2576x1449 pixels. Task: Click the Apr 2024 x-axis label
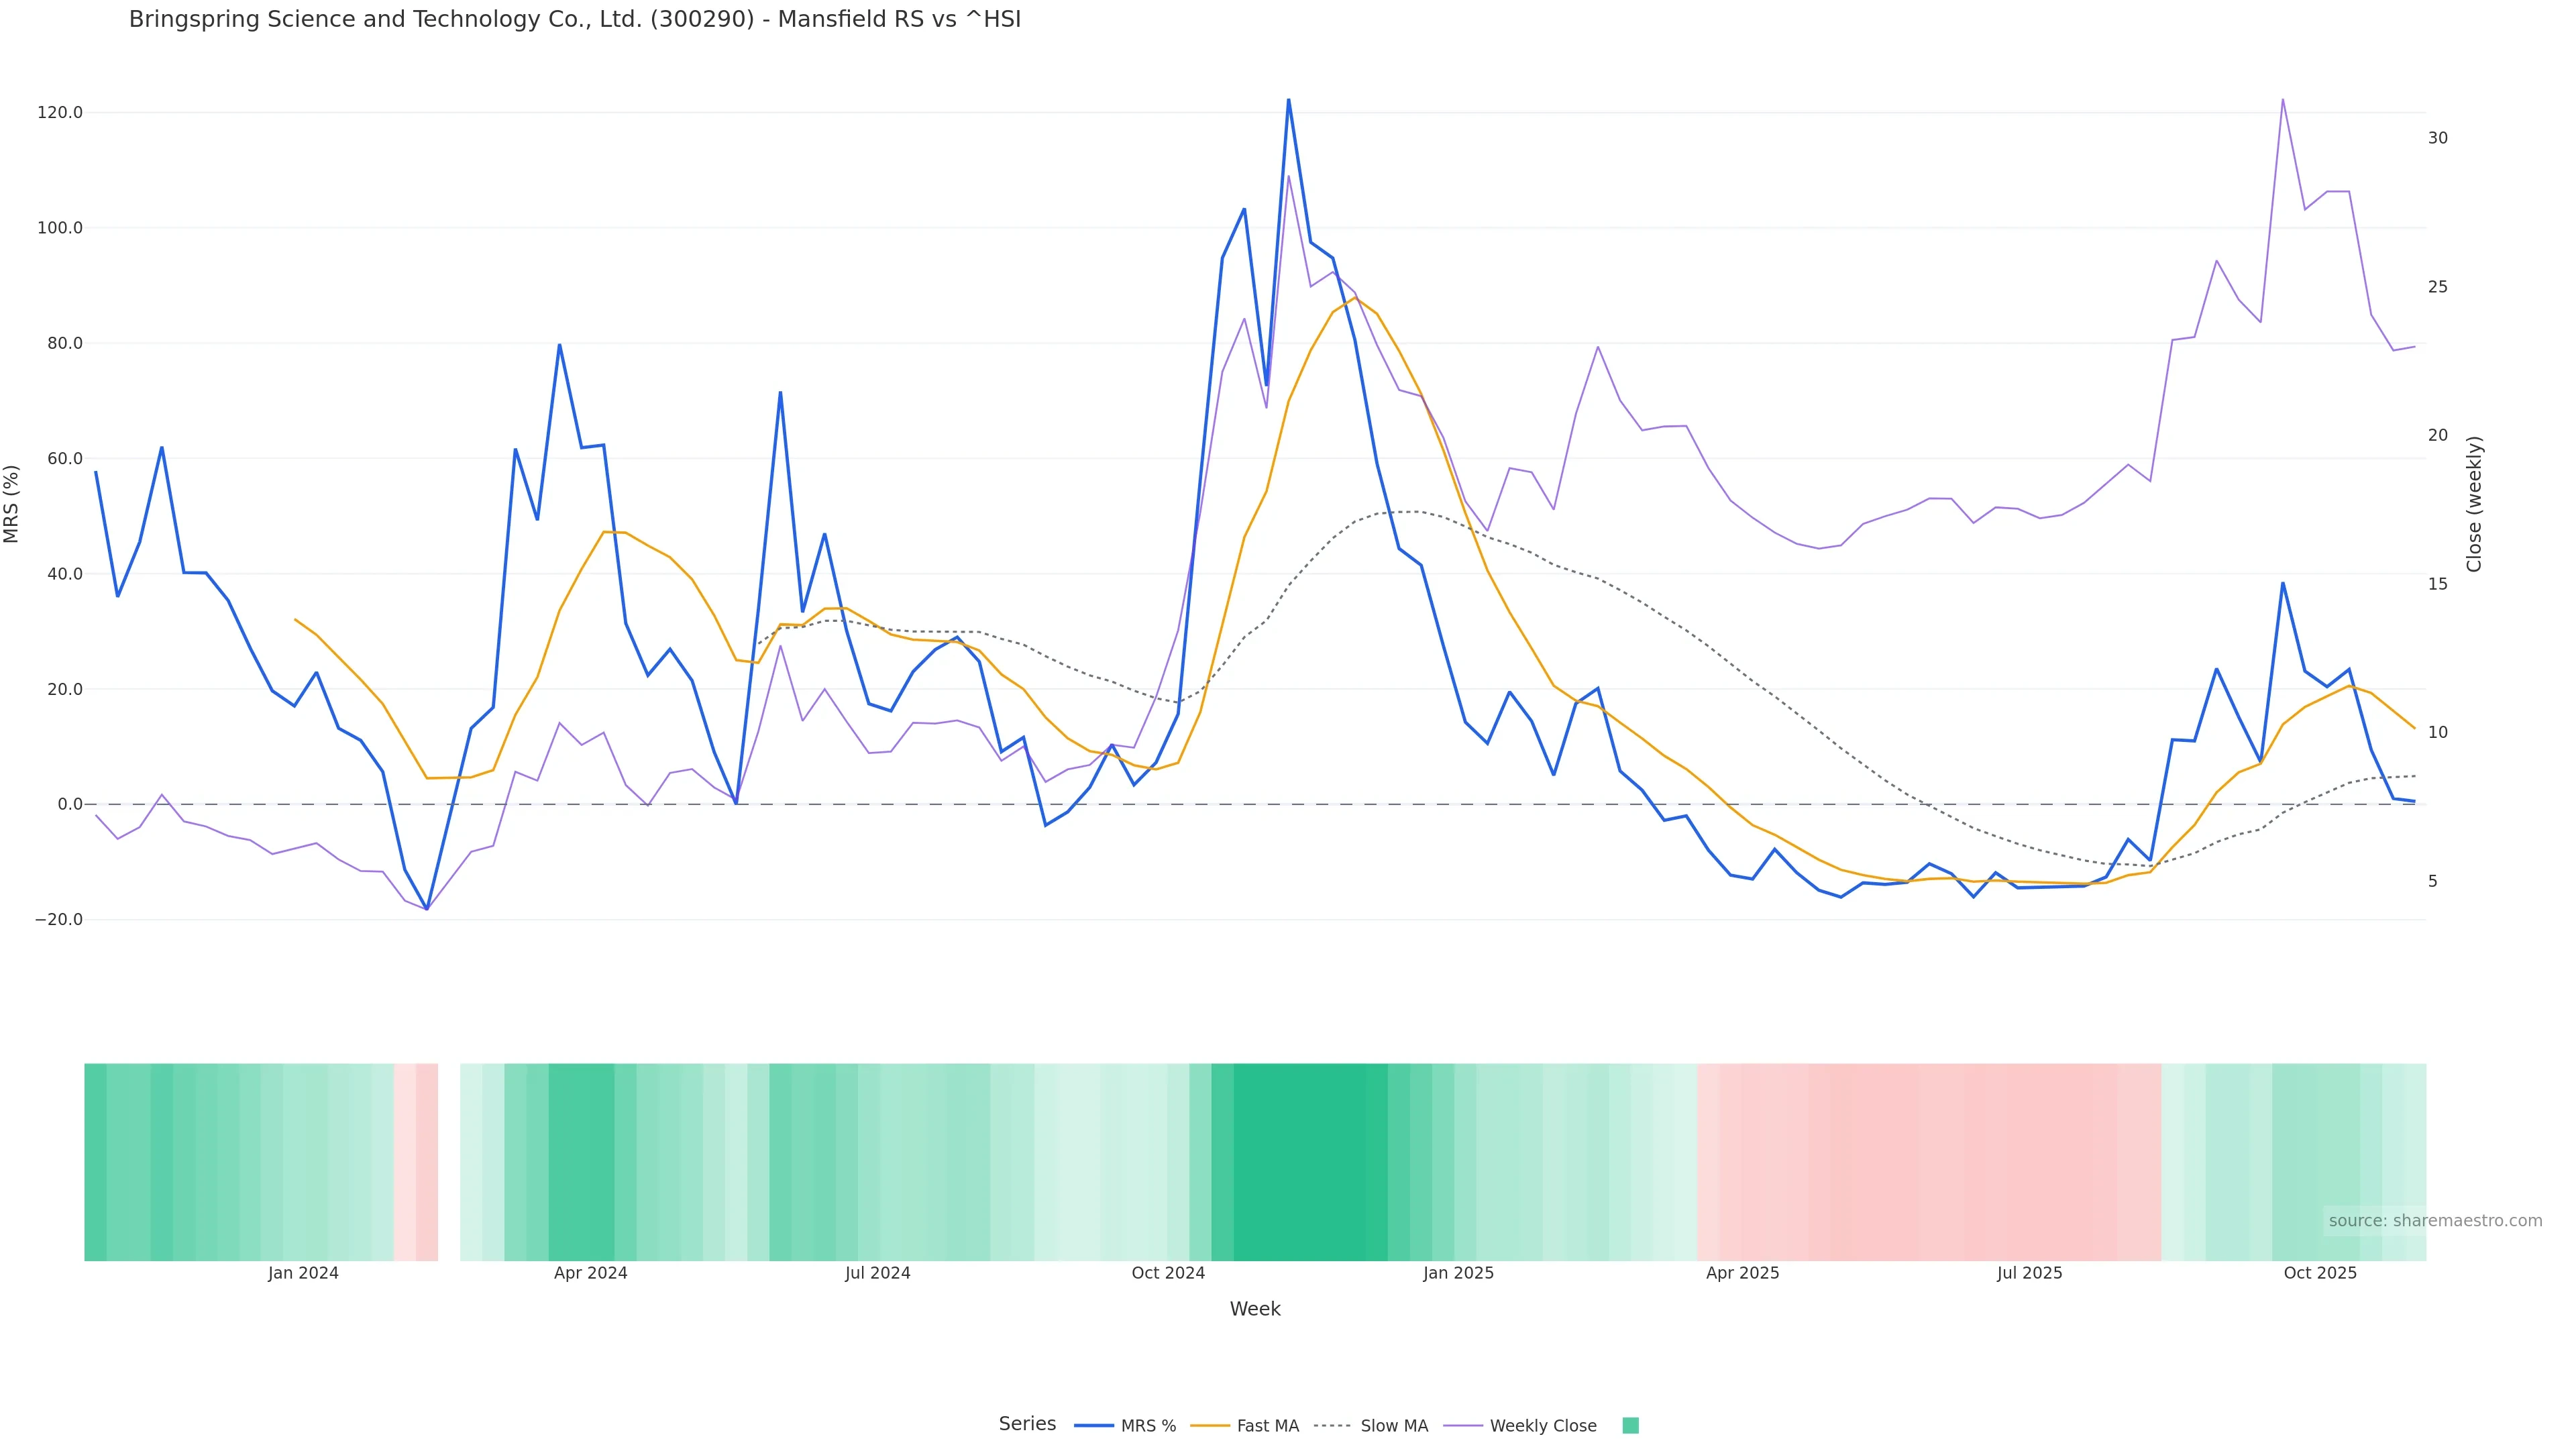[590, 1274]
